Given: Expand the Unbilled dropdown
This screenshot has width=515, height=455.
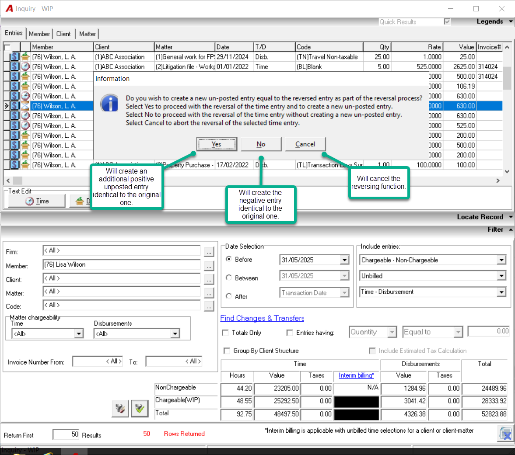Looking at the screenshot, I should click(501, 276).
